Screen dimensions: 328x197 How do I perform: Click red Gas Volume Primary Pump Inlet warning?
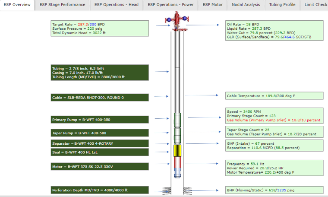274,120
